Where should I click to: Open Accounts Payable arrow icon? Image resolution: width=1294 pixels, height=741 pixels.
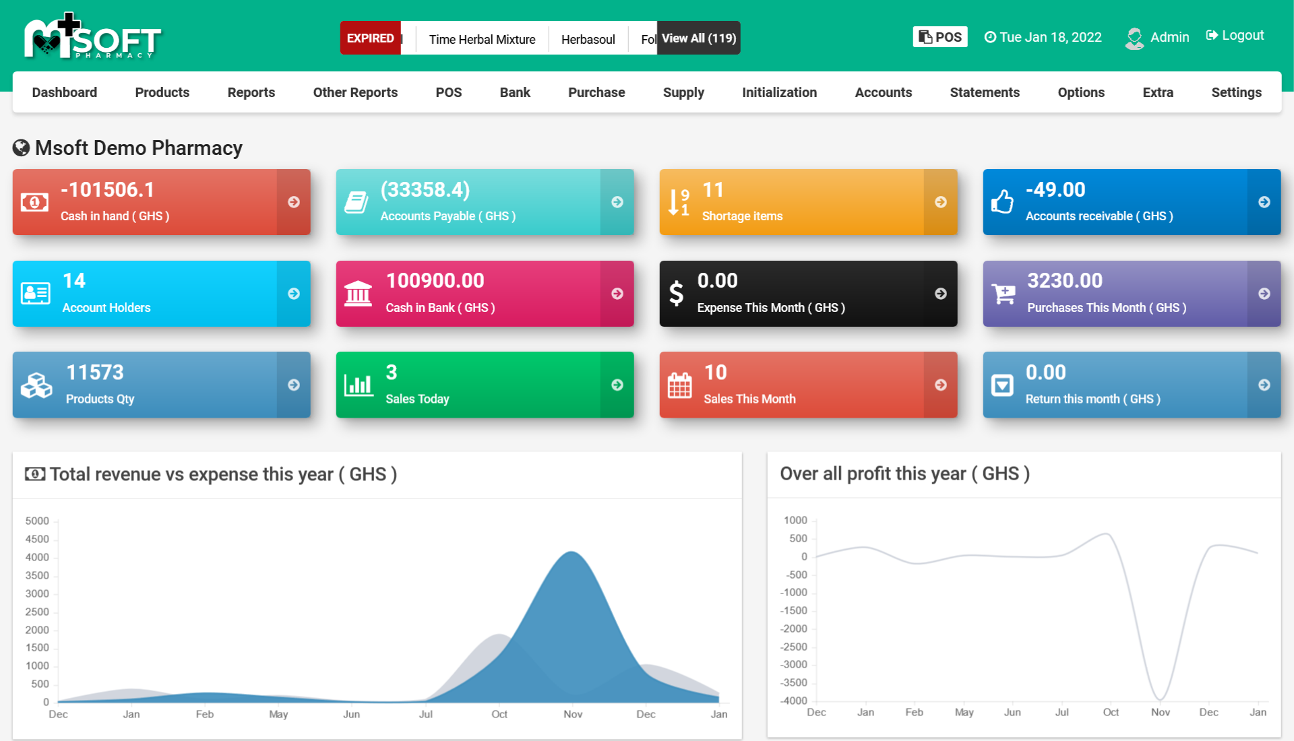pyautogui.click(x=617, y=202)
